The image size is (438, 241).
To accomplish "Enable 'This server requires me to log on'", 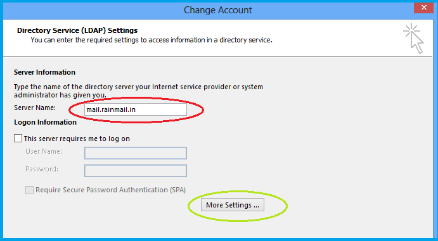I will pyautogui.click(x=18, y=138).
